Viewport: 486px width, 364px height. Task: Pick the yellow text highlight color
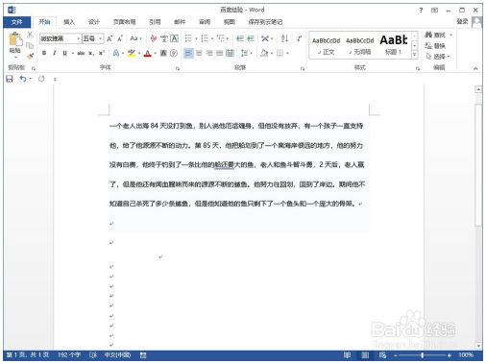coord(132,53)
